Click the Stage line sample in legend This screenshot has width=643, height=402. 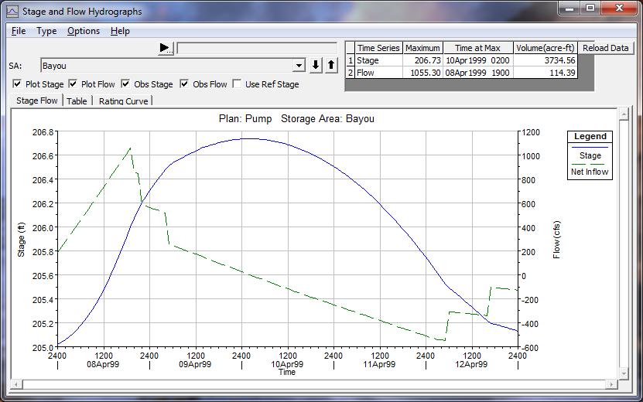click(x=590, y=147)
